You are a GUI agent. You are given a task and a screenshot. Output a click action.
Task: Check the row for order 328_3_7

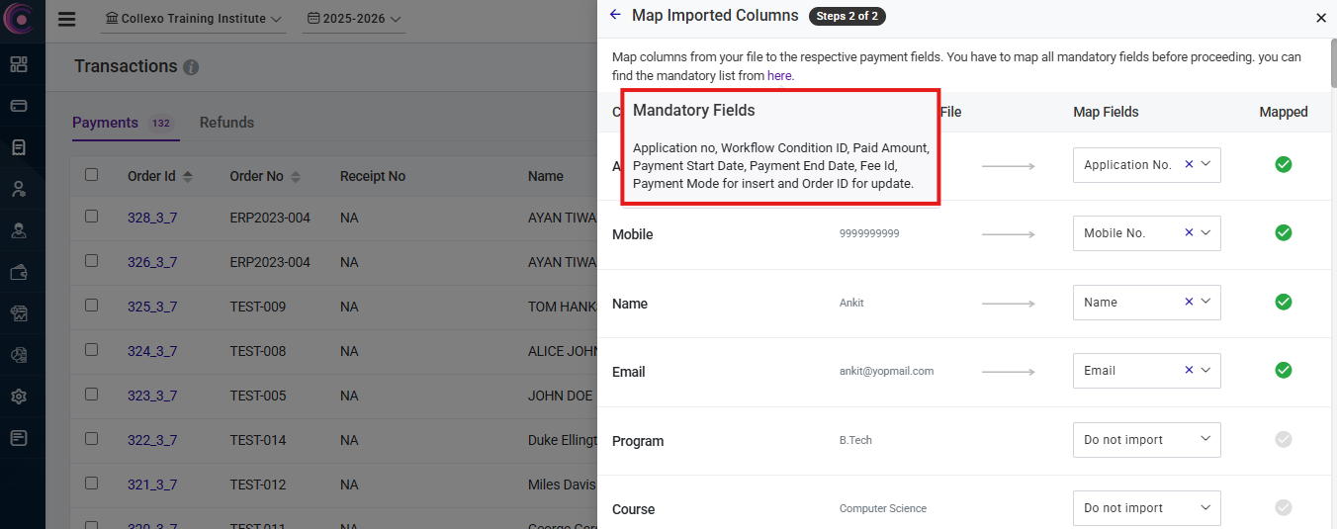point(92,217)
